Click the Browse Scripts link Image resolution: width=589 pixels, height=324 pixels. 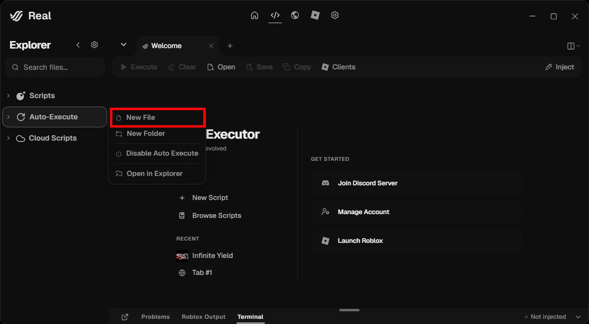pos(210,216)
